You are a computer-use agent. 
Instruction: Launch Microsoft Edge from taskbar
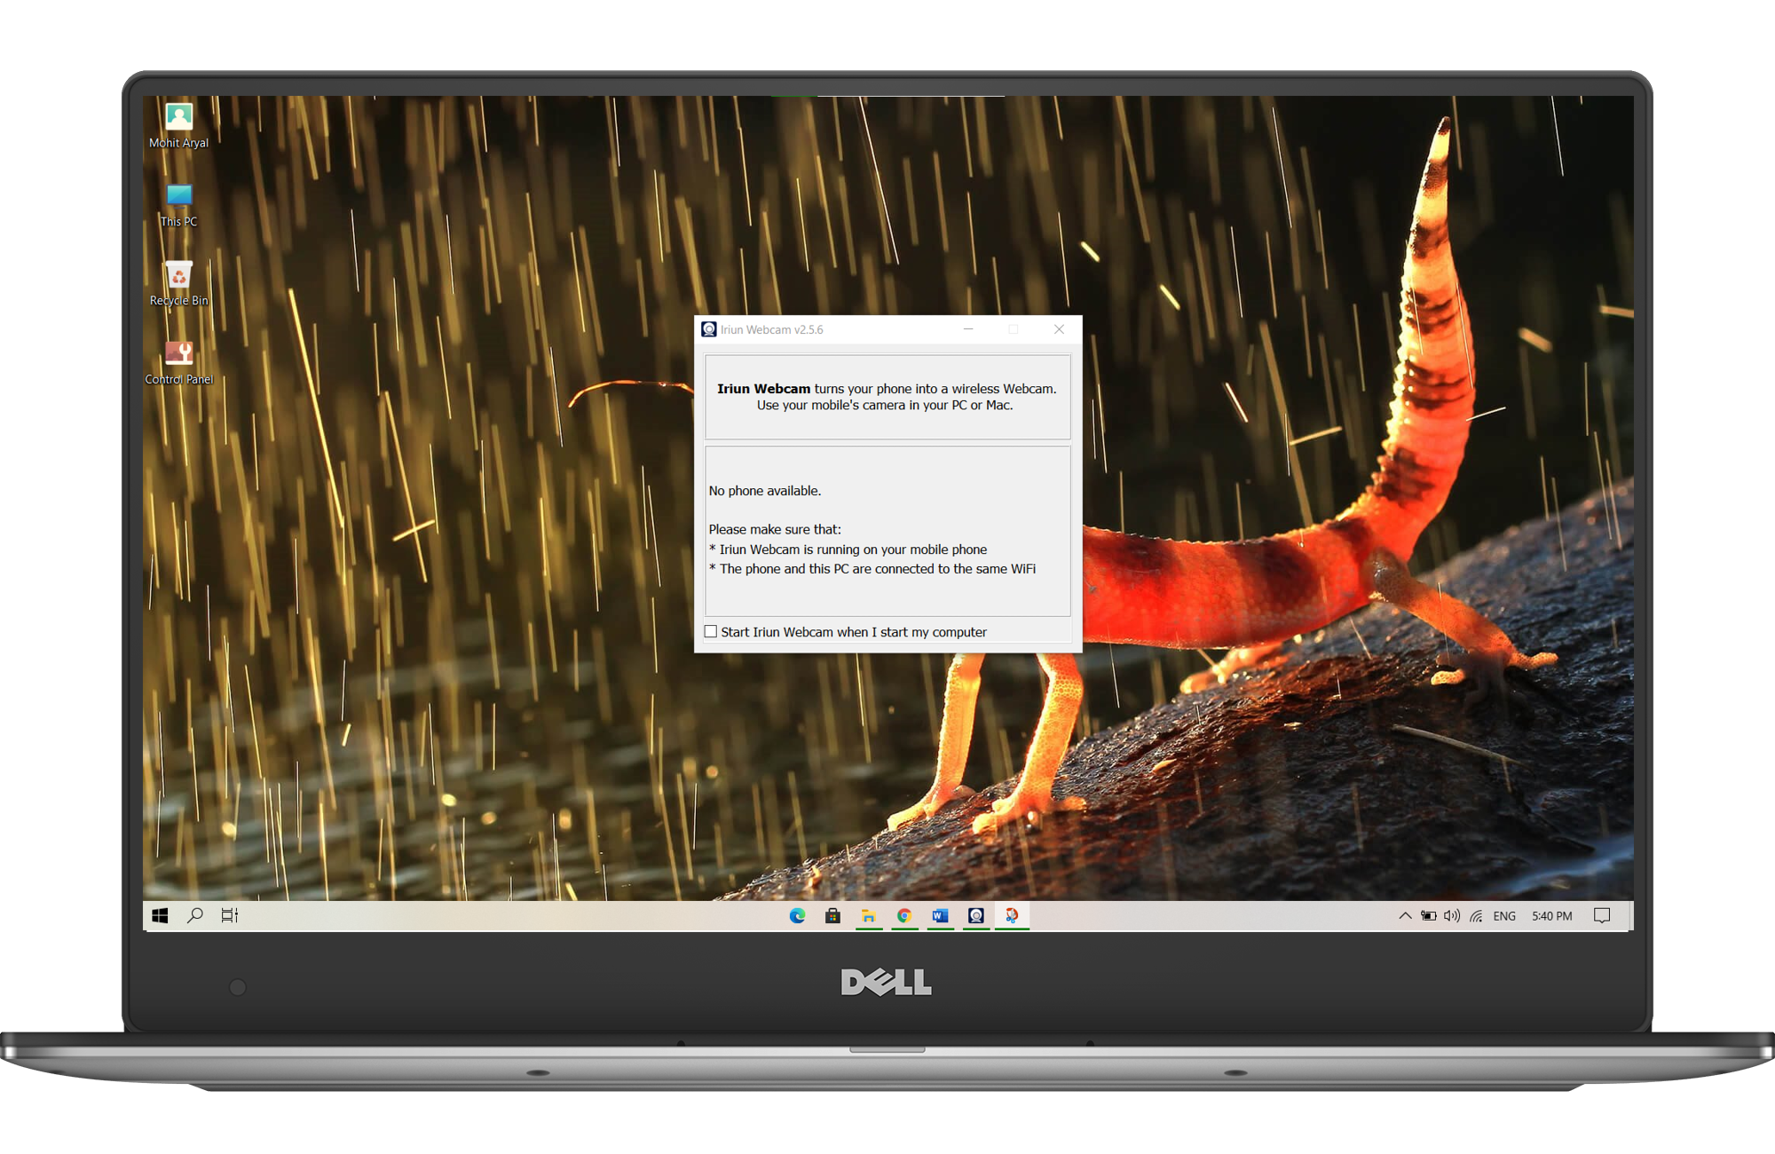click(x=798, y=916)
